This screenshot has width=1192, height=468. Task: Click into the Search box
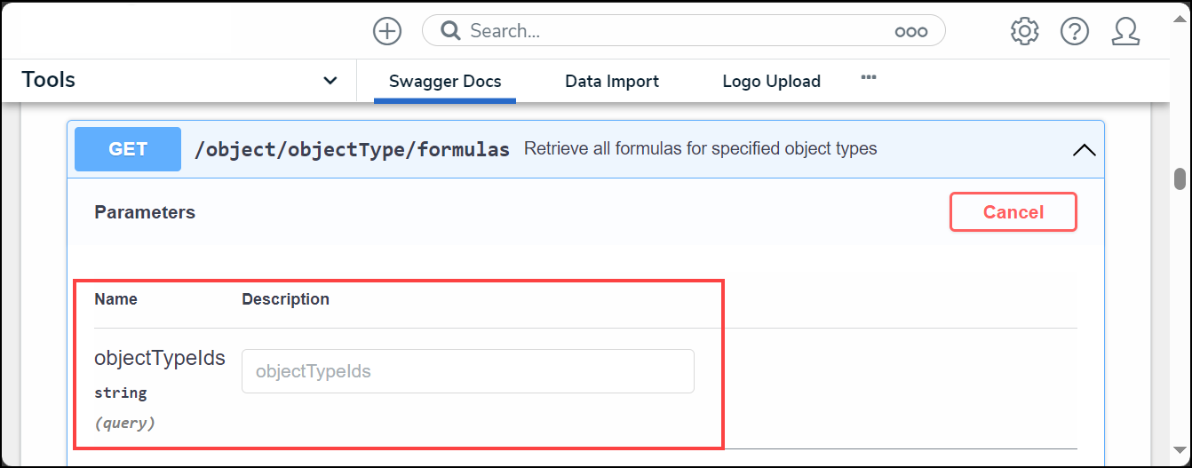click(x=675, y=31)
